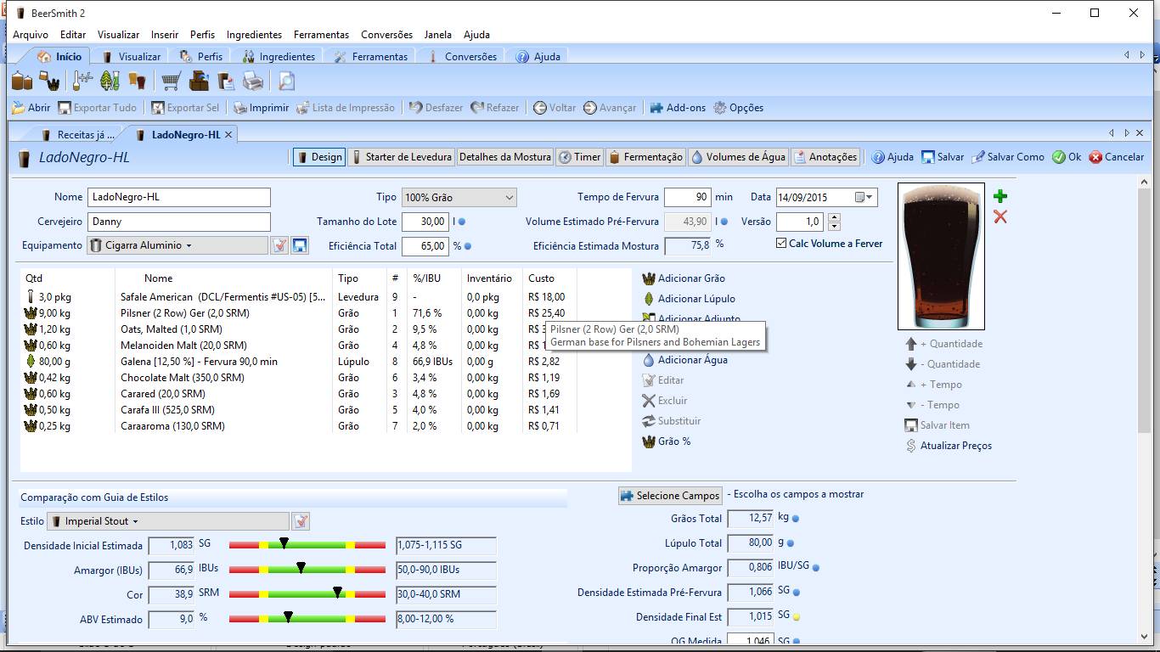Switch to the Ingredientes ribbon tab
Viewport: 1160px width, 652px height.
pyautogui.click(x=279, y=57)
